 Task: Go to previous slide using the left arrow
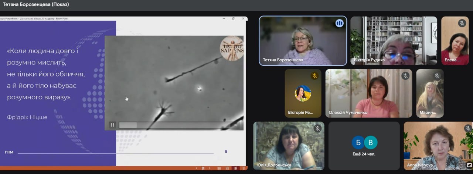coord(197,168)
